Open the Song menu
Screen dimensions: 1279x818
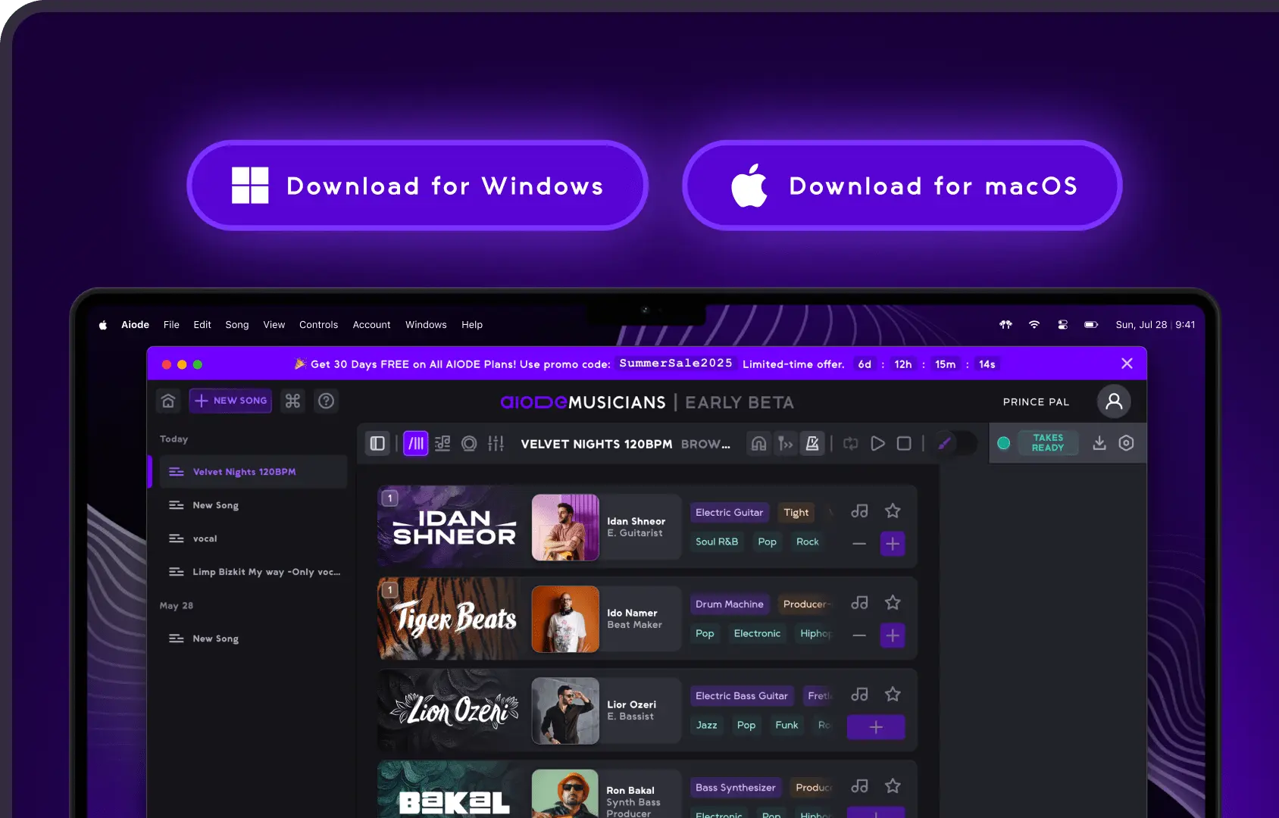(x=237, y=325)
